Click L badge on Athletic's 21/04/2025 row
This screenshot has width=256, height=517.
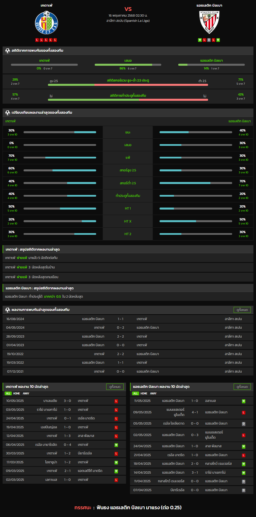point(244,455)
